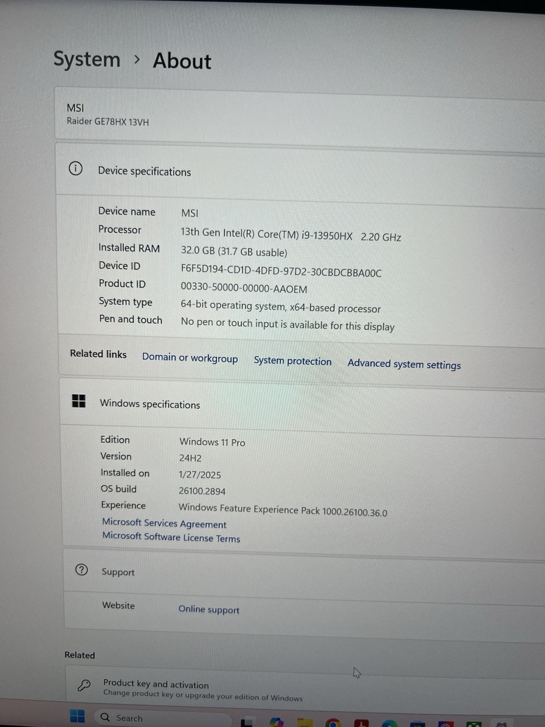Open the Online support link
545x727 pixels.
209,609
